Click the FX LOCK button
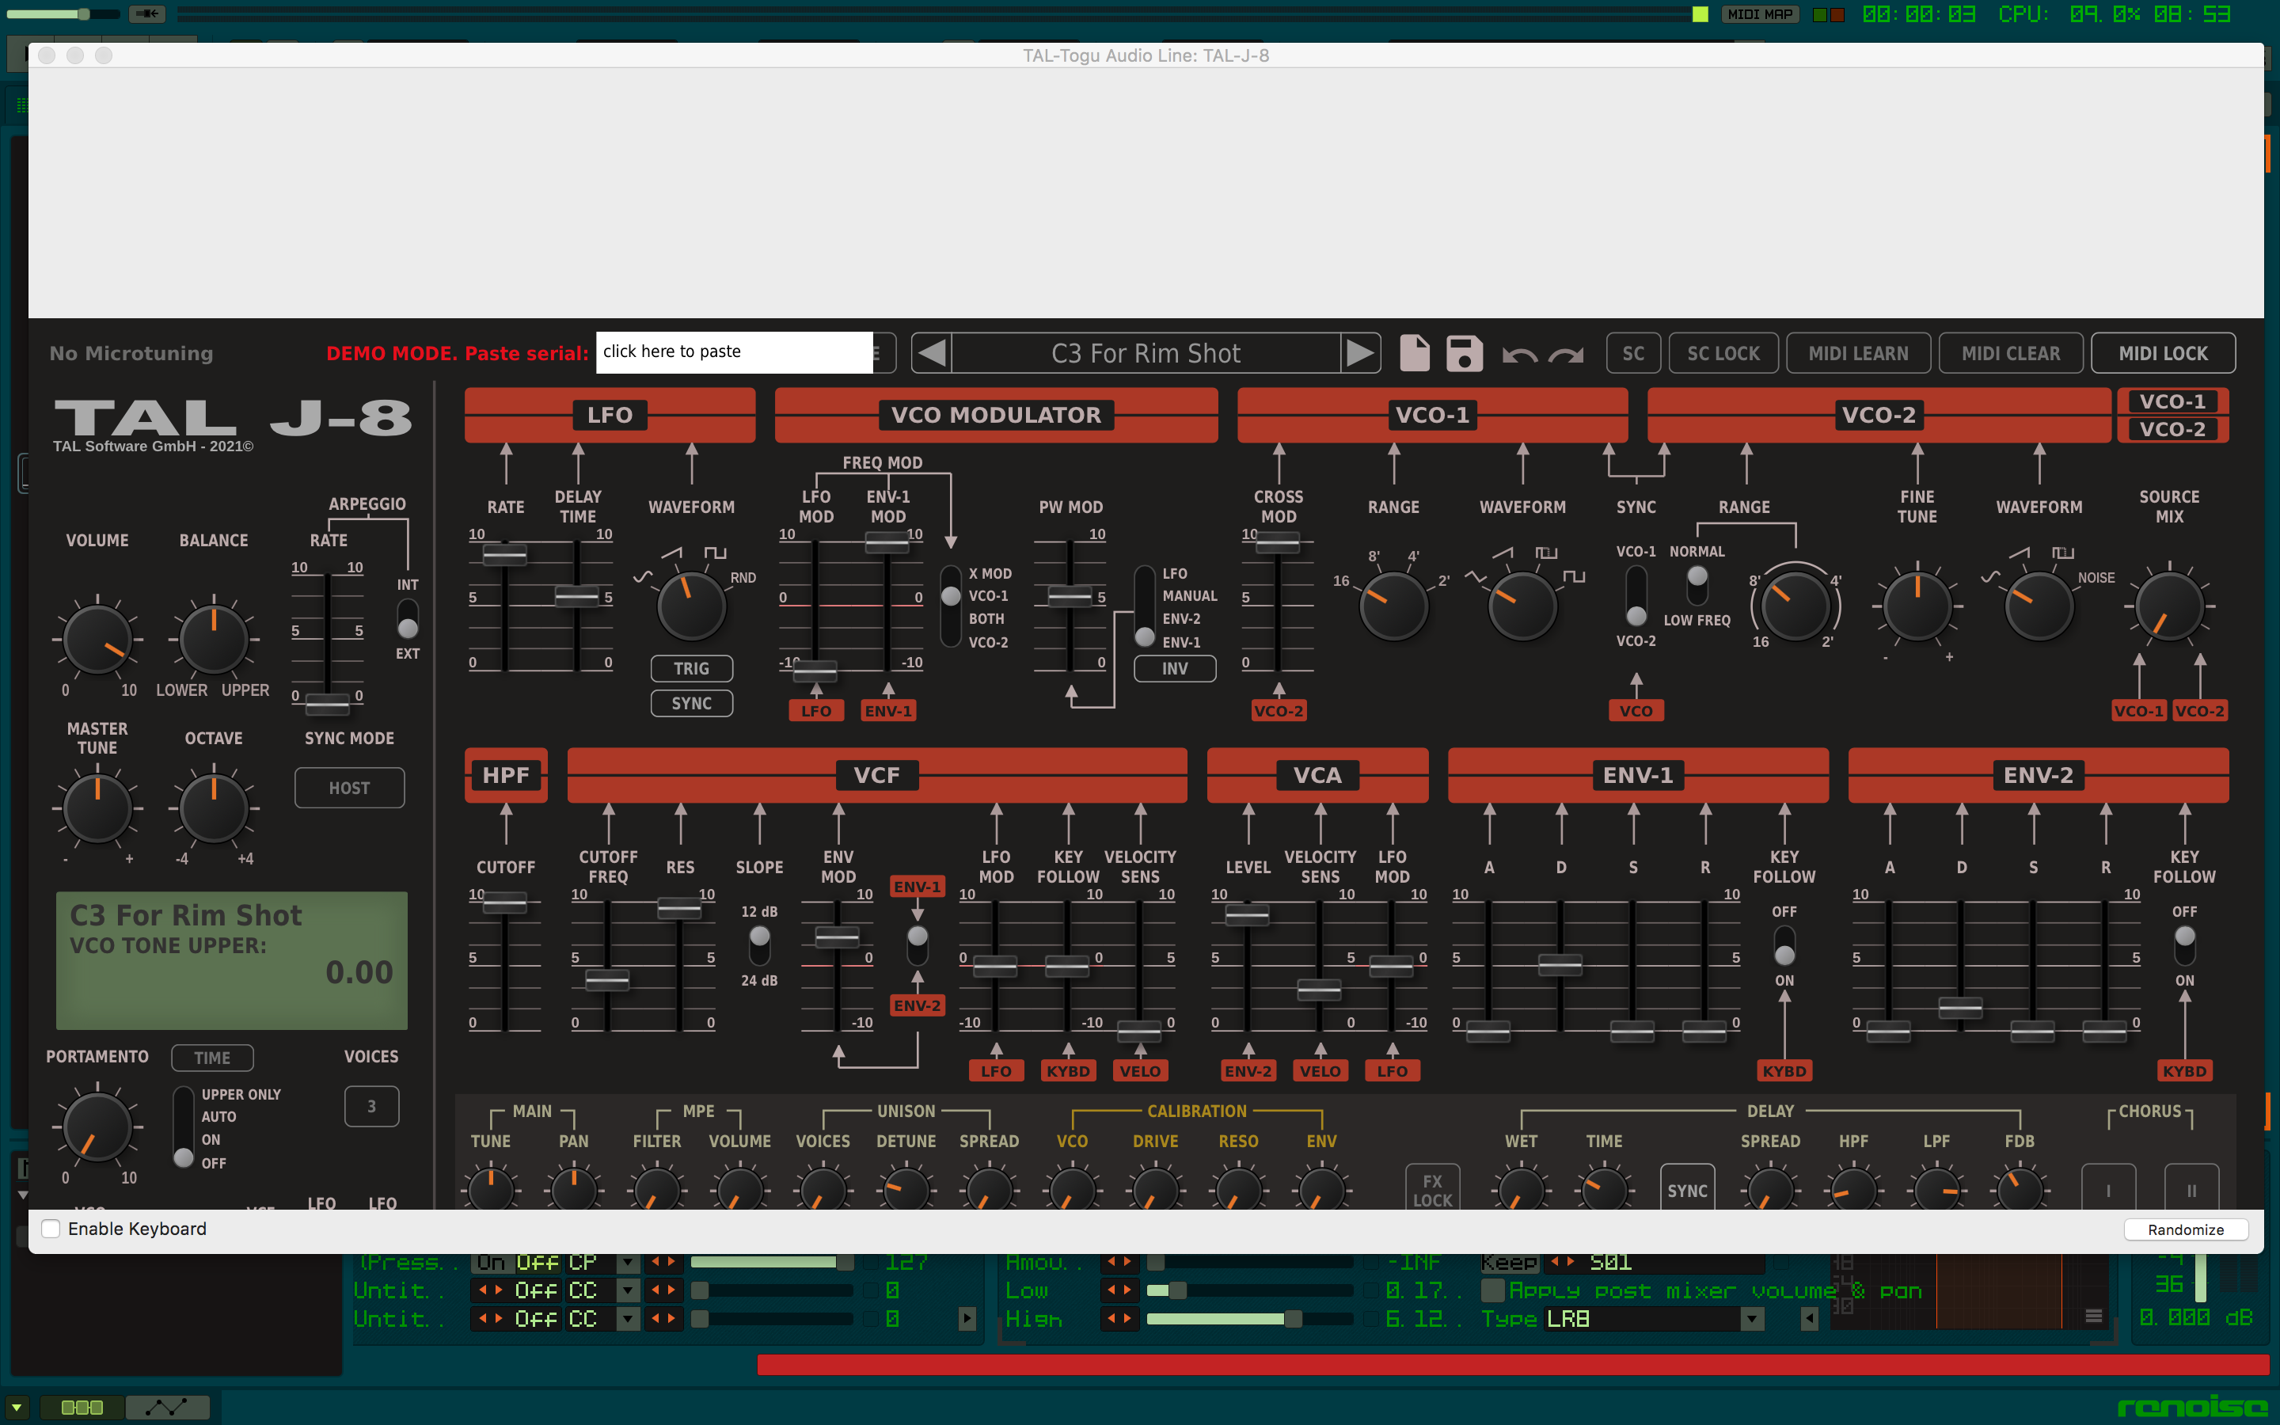 [x=1432, y=1189]
